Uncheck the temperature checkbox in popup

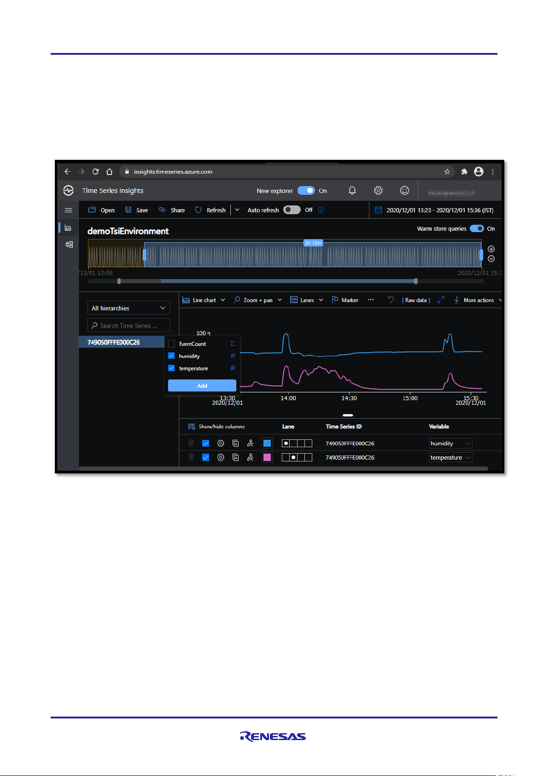pos(171,368)
